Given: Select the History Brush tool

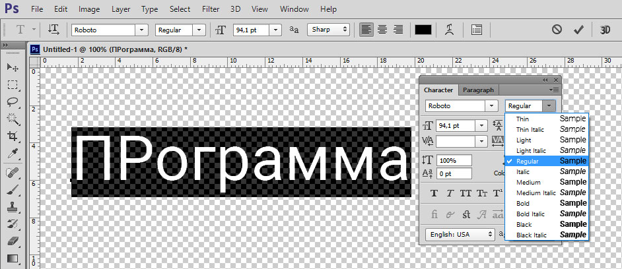Looking at the screenshot, I should click(x=13, y=224).
